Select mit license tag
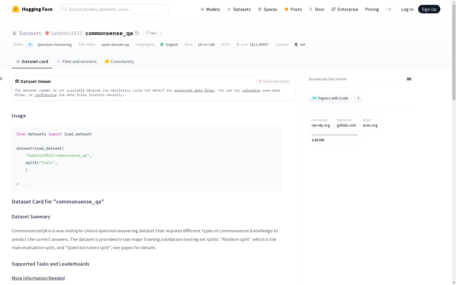Image resolution: width=456 pixels, height=285 pixels. [300, 44]
